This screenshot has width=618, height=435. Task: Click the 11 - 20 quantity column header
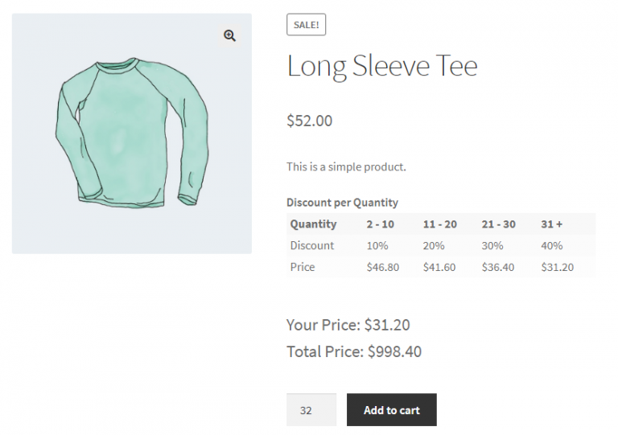[439, 224]
